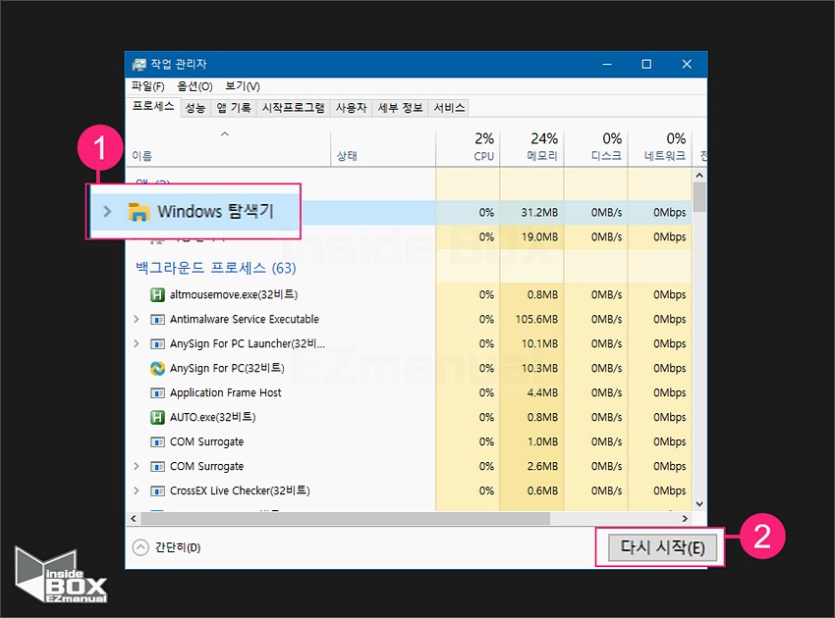Click the 2.6MB memory value
835x618 pixels.
tap(542, 466)
